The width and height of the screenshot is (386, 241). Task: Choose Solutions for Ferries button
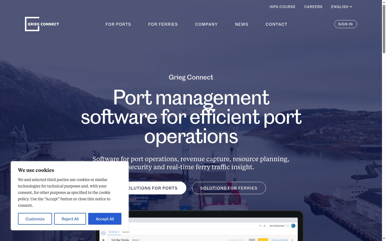tap(229, 188)
